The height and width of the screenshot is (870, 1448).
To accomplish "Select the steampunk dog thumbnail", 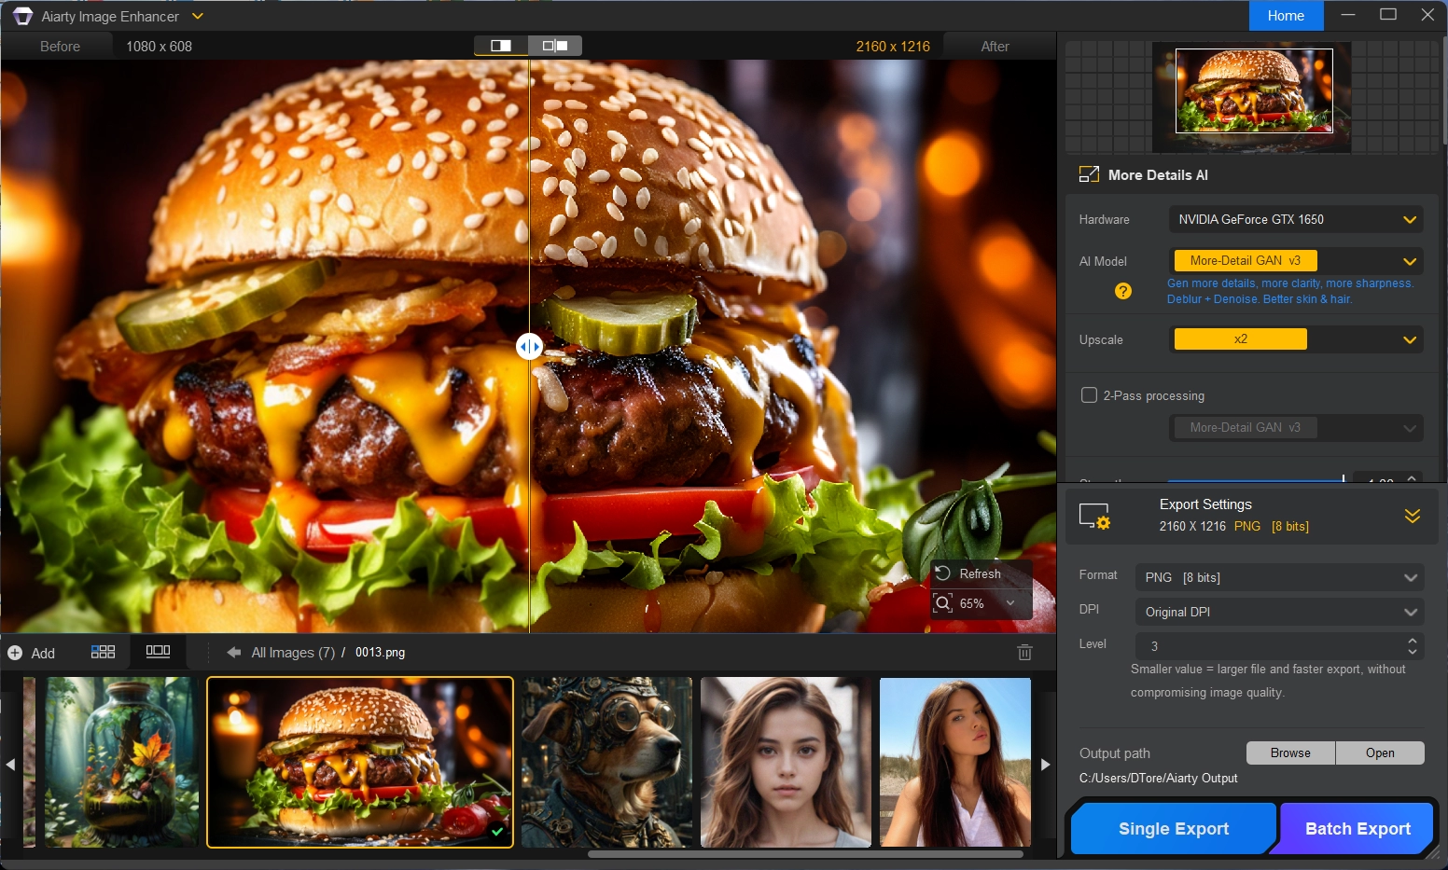I will (606, 762).
